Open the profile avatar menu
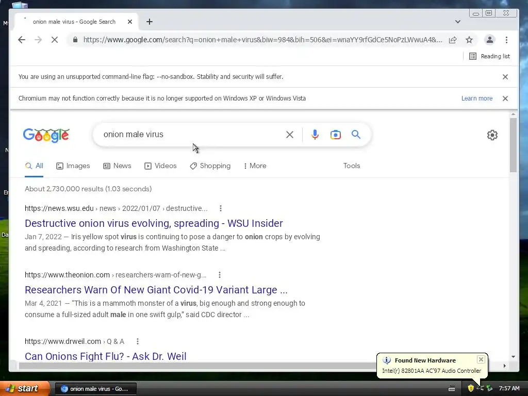The width and height of the screenshot is (528, 396). (490, 40)
